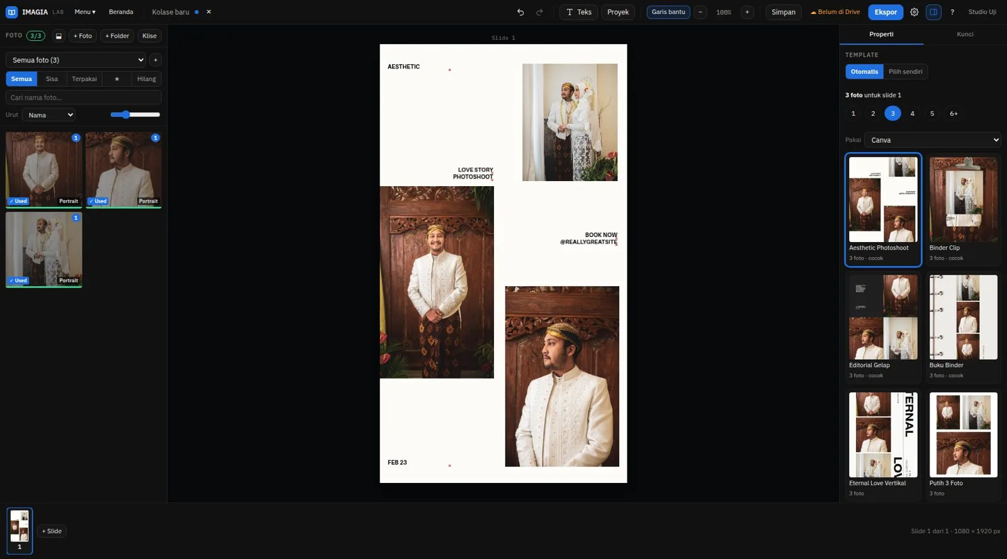
Task: Switch to the Kunci tab
Action: 965,35
